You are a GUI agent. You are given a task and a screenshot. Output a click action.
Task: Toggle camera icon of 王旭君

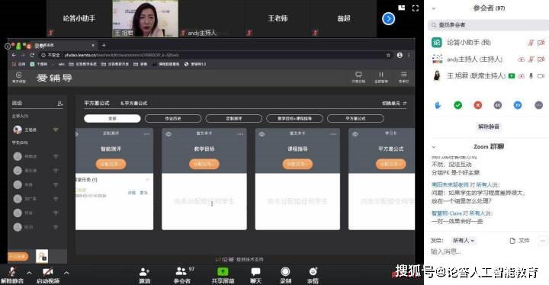pos(541,75)
